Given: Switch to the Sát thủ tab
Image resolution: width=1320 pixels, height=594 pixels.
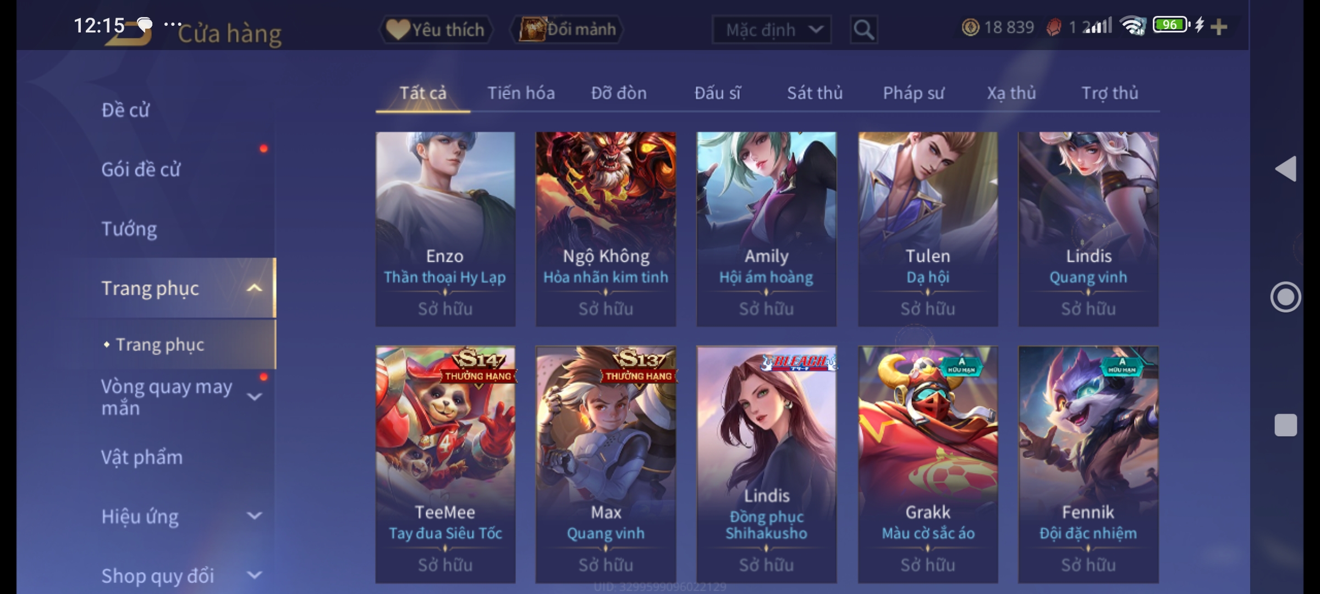Looking at the screenshot, I should tap(815, 93).
